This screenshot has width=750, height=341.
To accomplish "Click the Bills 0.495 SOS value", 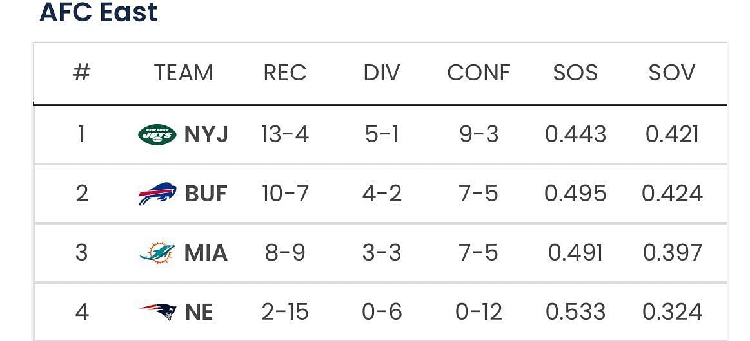I will pyautogui.click(x=575, y=194).
